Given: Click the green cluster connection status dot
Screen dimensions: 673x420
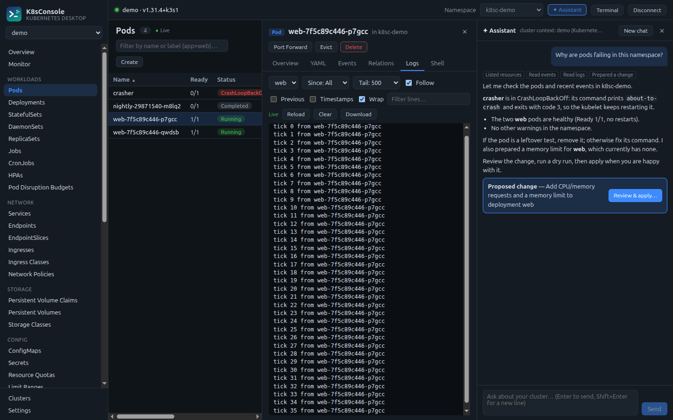Looking at the screenshot, I should point(117,10).
